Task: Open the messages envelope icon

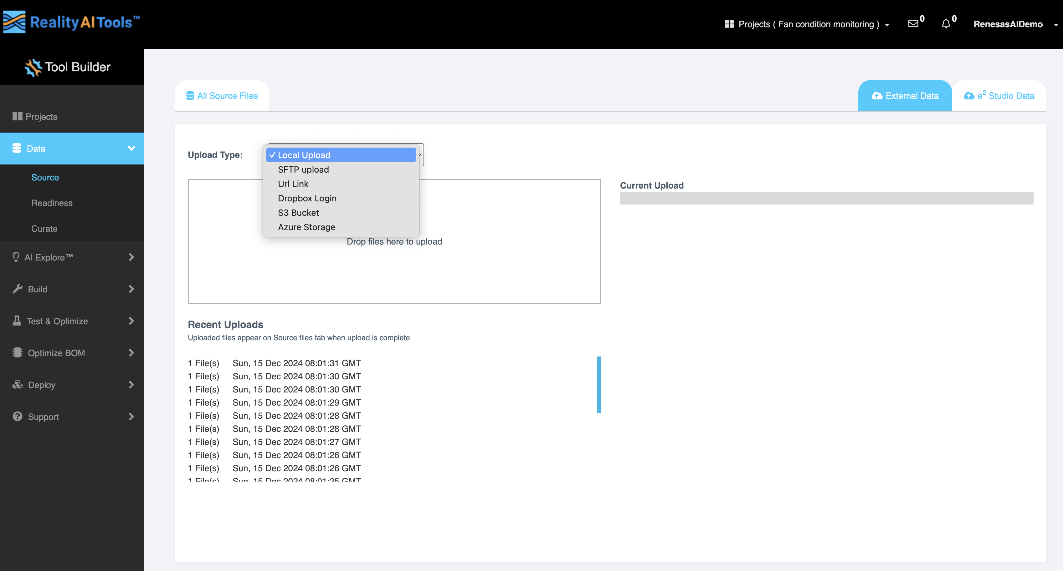Action: click(913, 23)
